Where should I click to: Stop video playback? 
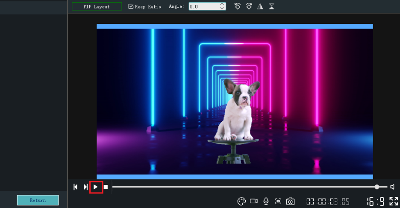point(106,187)
